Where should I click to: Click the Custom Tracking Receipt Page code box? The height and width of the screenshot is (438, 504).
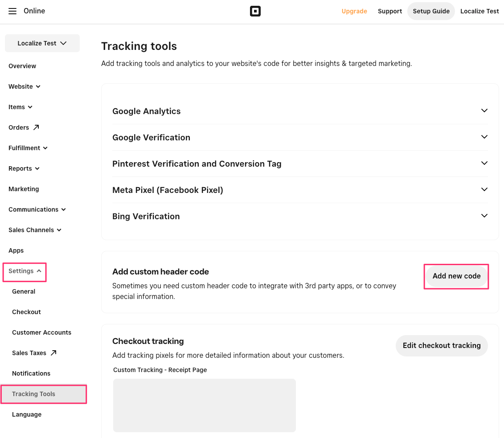205,405
